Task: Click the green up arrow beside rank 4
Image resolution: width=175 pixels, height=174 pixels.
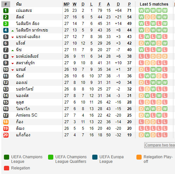Action: pyautogui.click(x=13, y=31)
